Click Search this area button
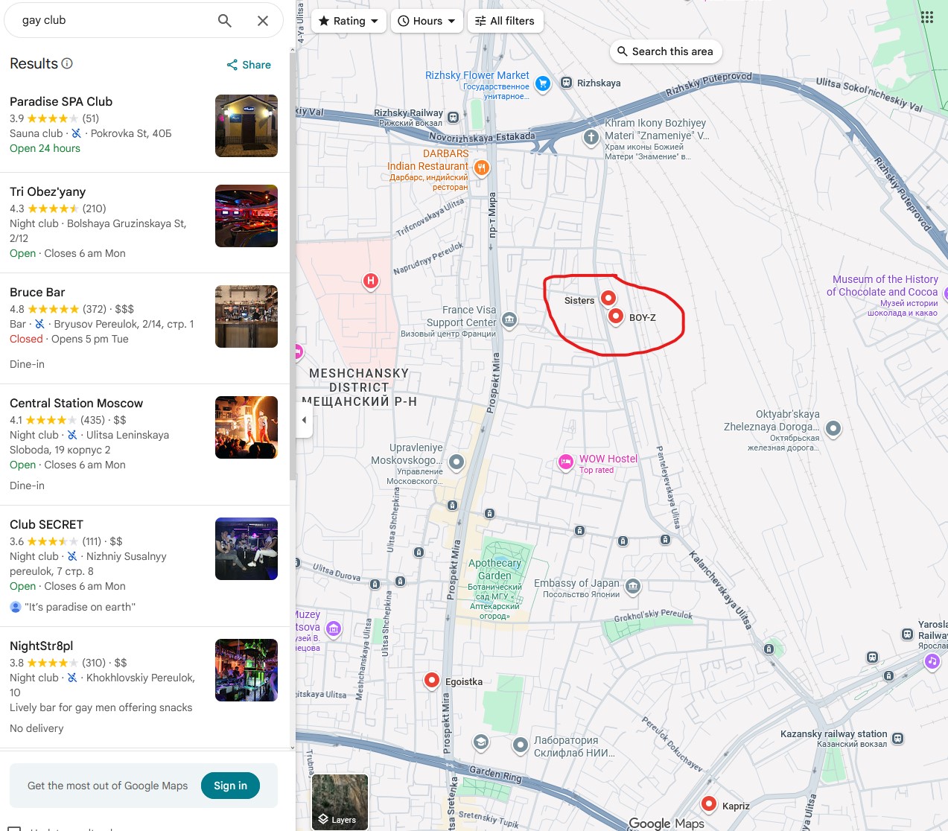This screenshot has width=948, height=831. pos(665,51)
